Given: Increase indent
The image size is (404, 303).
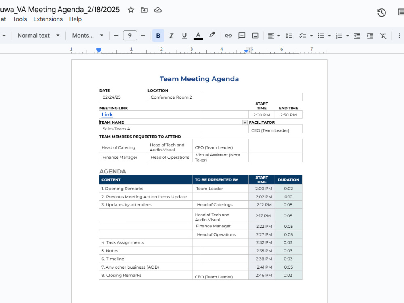Looking at the screenshot, I should coord(370,36).
